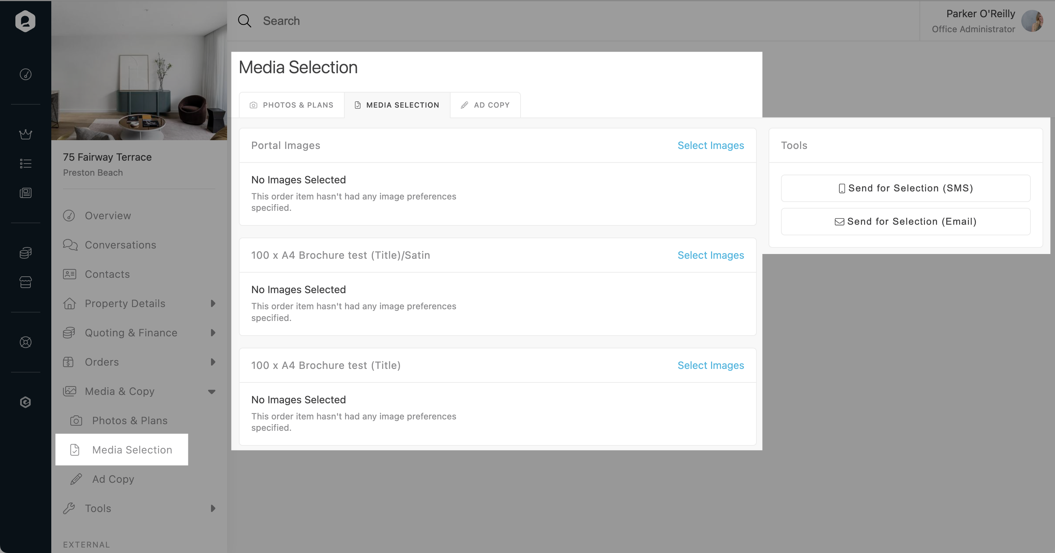Screen dimensions: 1055x553
Task: Open Conversations in the sidebar
Action: pos(120,245)
